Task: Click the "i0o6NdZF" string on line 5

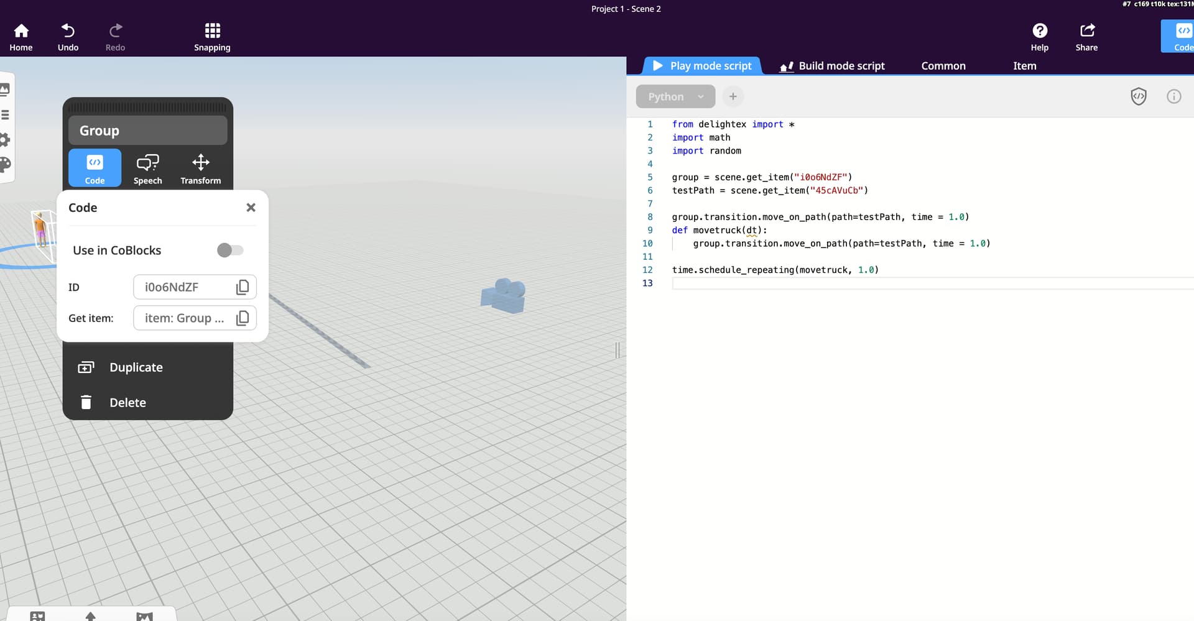Action: pyautogui.click(x=820, y=177)
